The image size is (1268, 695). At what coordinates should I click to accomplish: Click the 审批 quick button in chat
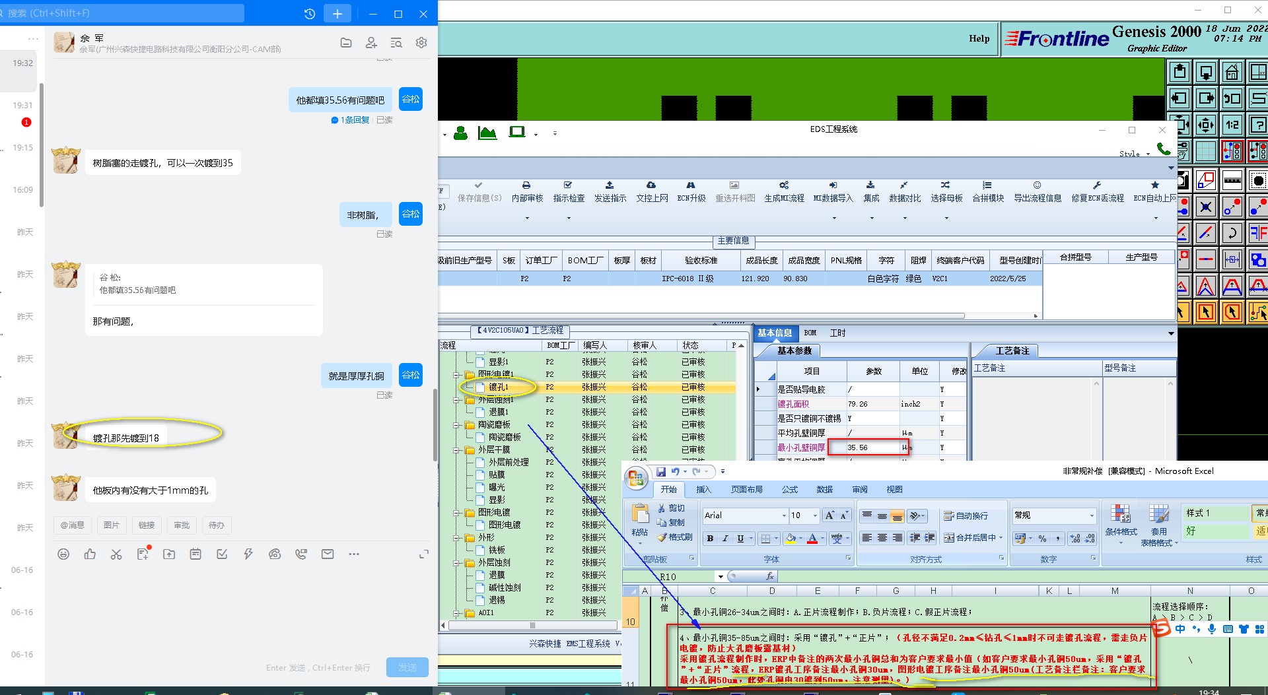click(x=182, y=525)
